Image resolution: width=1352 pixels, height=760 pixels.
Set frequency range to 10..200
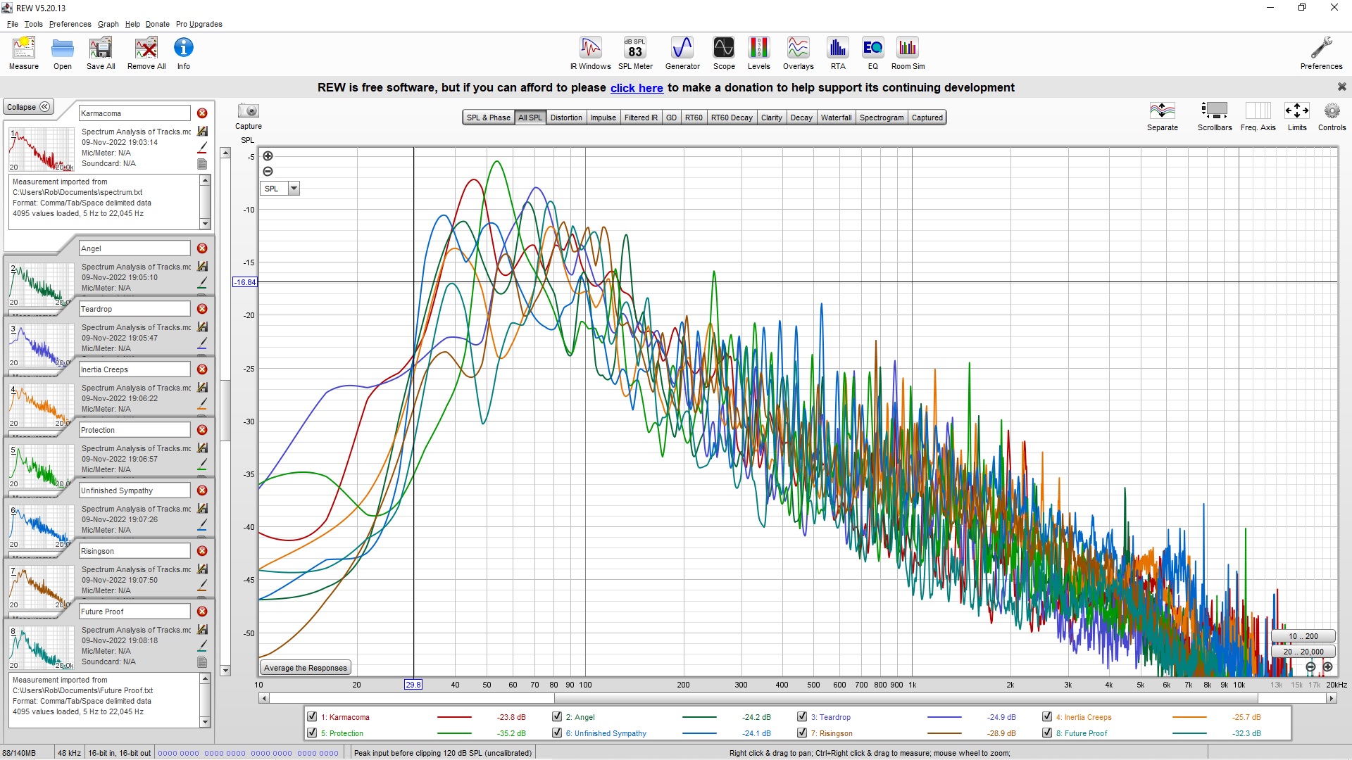pyautogui.click(x=1303, y=636)
